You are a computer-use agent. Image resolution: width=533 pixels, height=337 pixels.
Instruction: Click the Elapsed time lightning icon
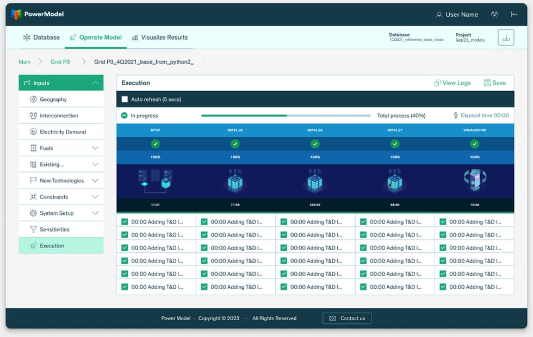tap(456, 116)
